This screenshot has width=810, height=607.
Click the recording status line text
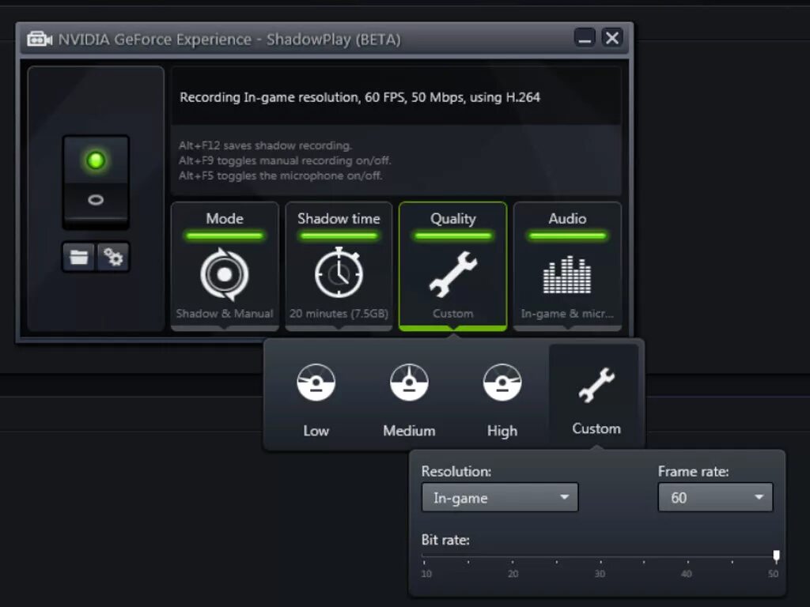(x=360, y=97)
